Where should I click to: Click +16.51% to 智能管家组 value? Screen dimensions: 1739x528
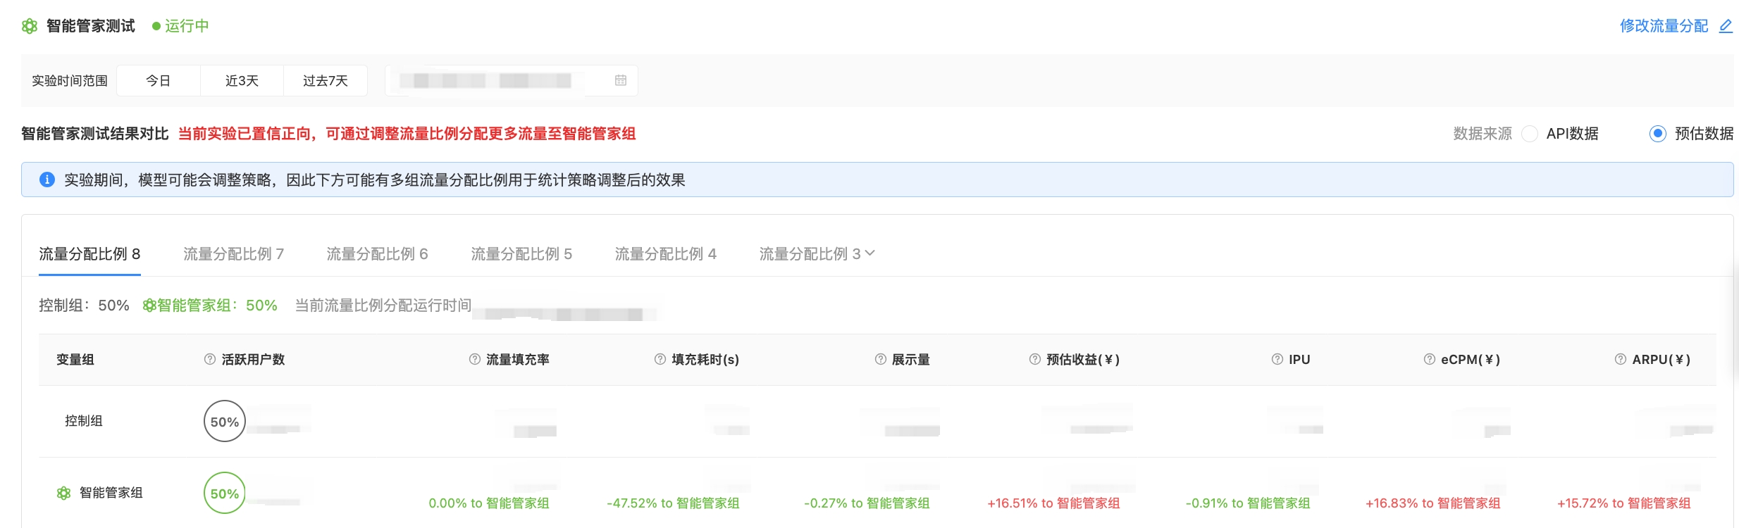[x=1053, y=503]
